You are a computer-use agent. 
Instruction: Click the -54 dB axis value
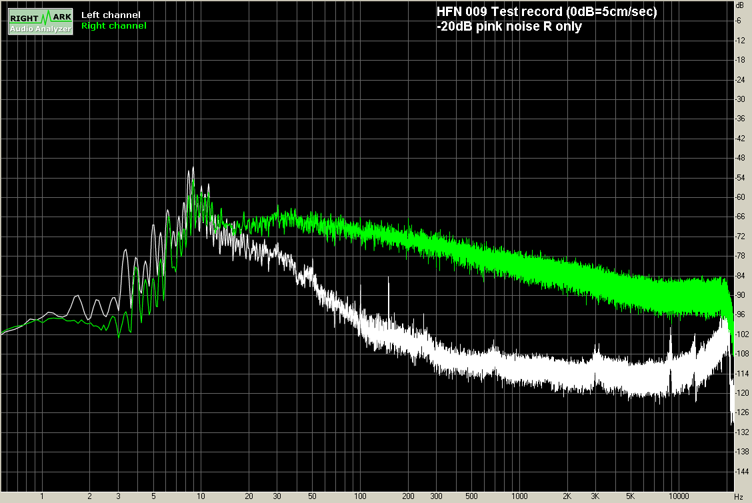(x=740, y=177)
